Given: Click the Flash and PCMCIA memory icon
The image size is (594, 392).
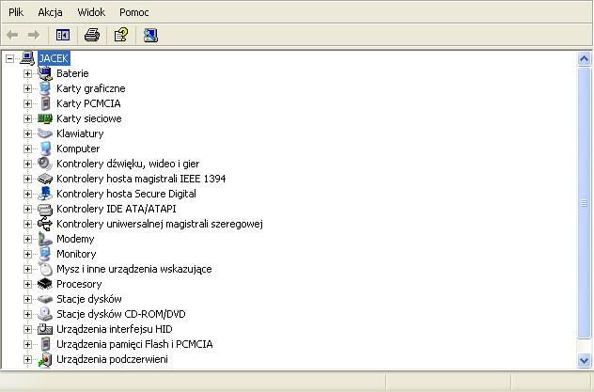Looking at the screenshot, I should 45,344.
